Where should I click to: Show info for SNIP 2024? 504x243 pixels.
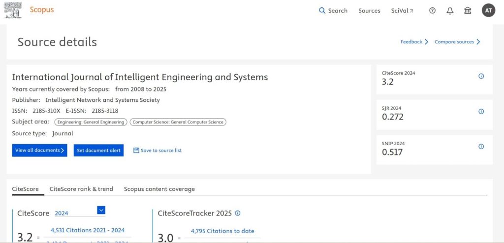point(481,146)
